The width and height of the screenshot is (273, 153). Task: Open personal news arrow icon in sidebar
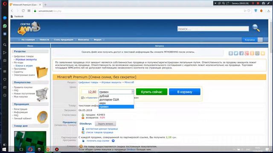5,53
